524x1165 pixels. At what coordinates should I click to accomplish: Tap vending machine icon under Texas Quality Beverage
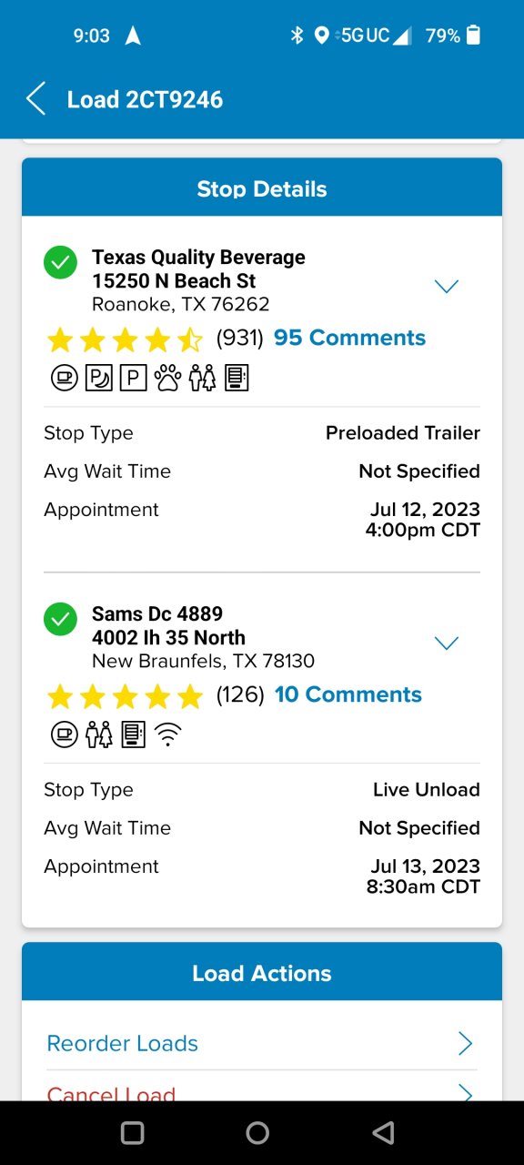point(237,377)
